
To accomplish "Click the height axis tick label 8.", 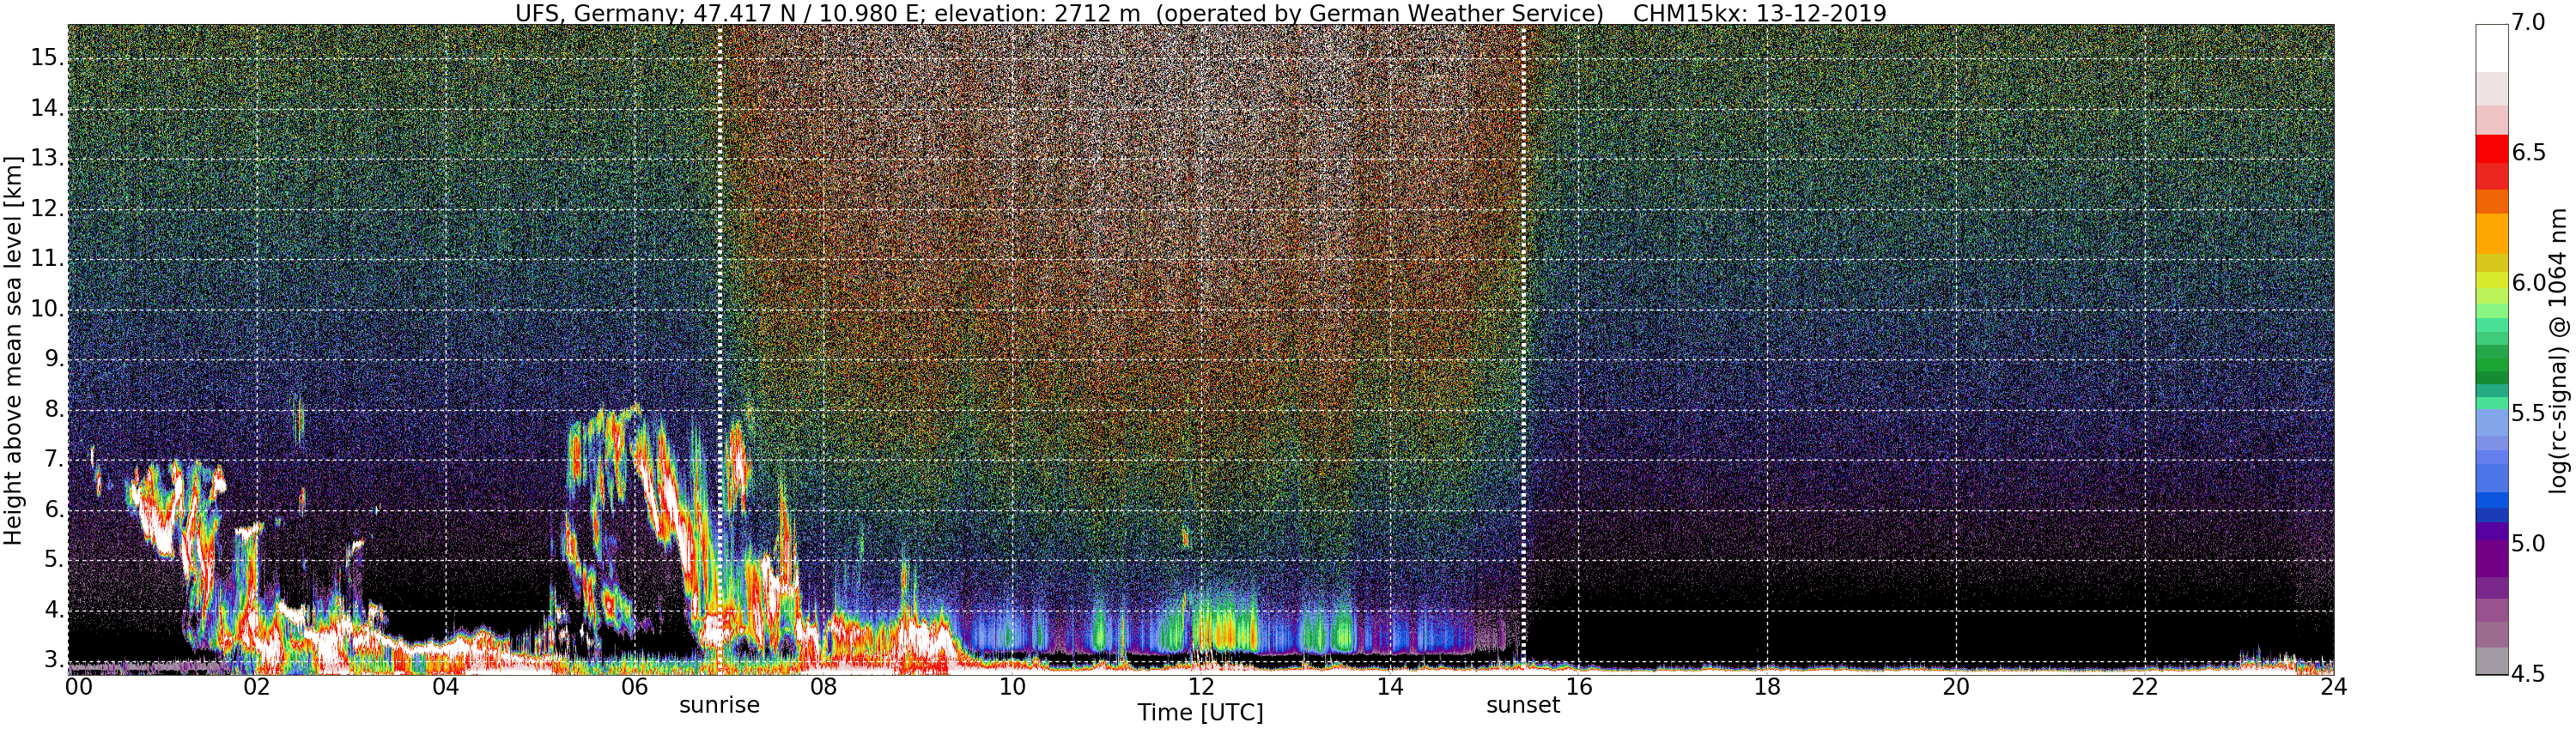I will [53, 409].
